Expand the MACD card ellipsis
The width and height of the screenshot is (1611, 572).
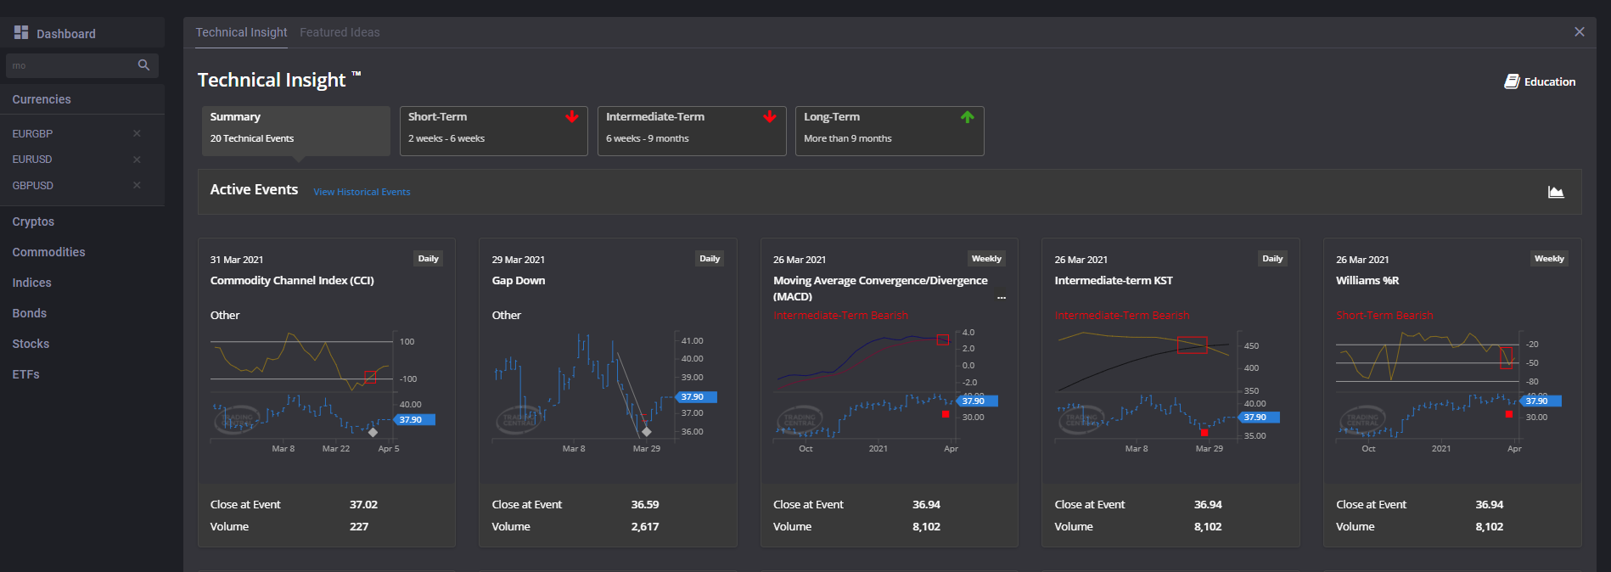pos(1002,297)
